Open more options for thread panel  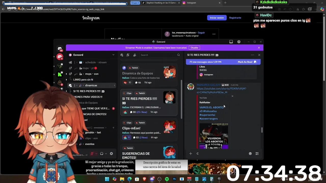click(x=252, y=55)
